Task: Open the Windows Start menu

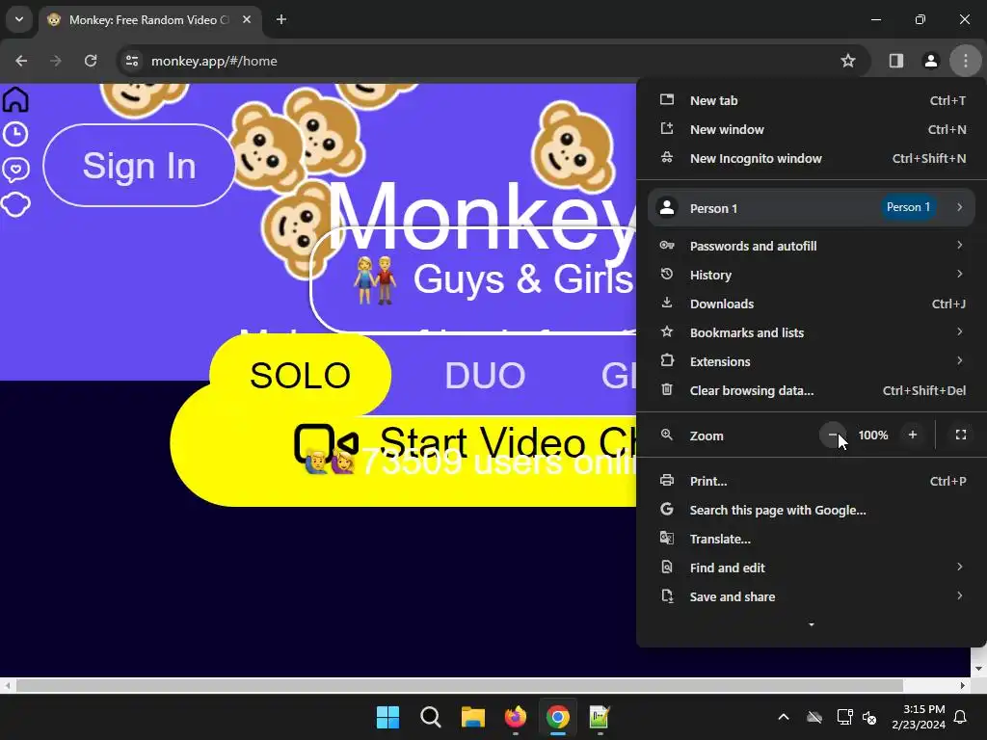Action: (x=387, y=717)
